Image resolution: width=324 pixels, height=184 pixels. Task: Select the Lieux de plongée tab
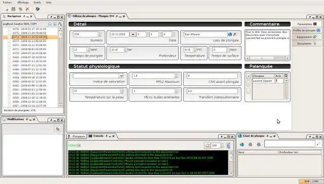pos(254,136)
